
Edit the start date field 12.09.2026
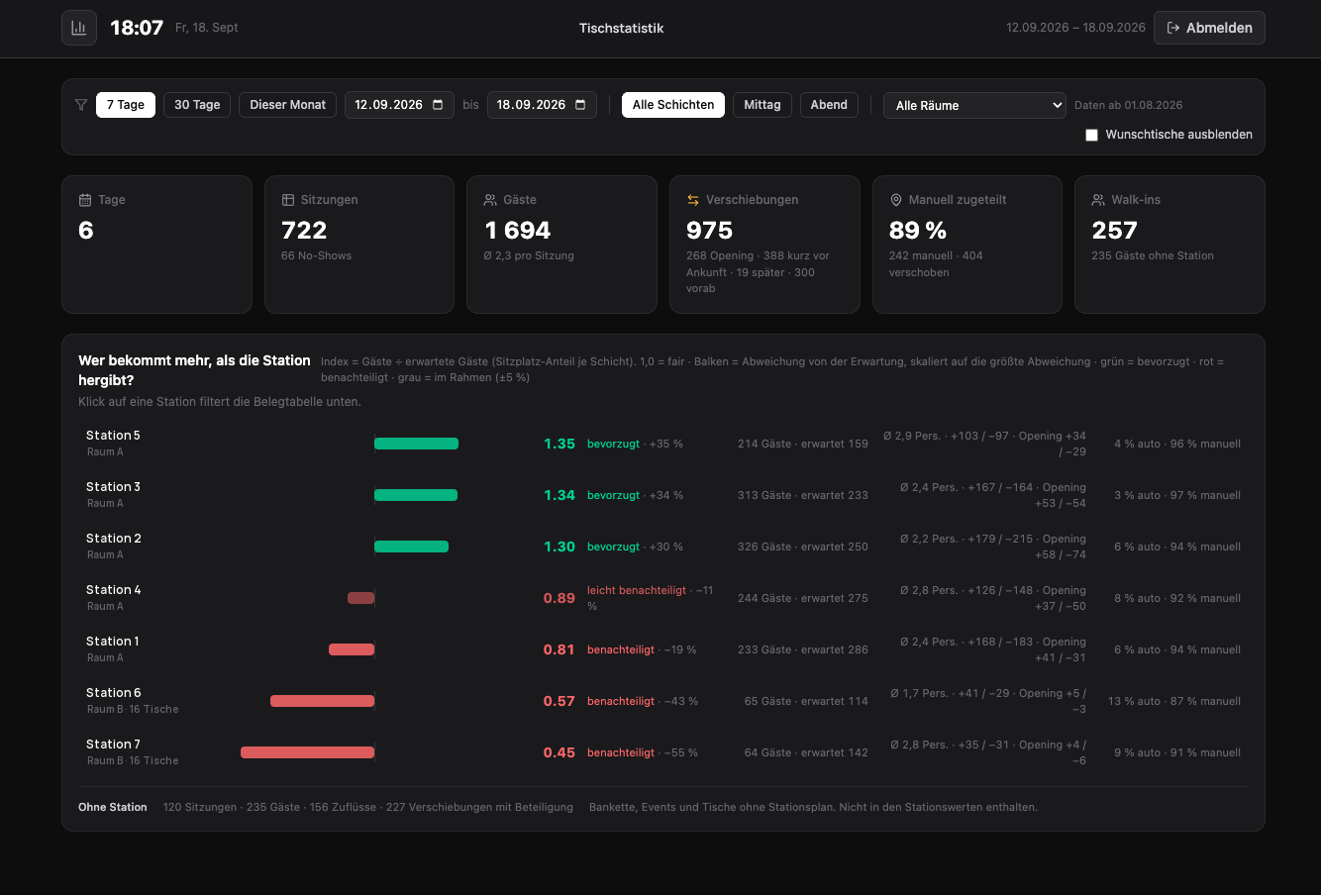399,105
